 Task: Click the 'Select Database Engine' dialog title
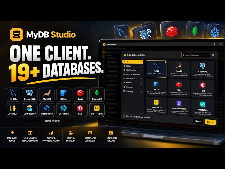(x=136, y=55)
